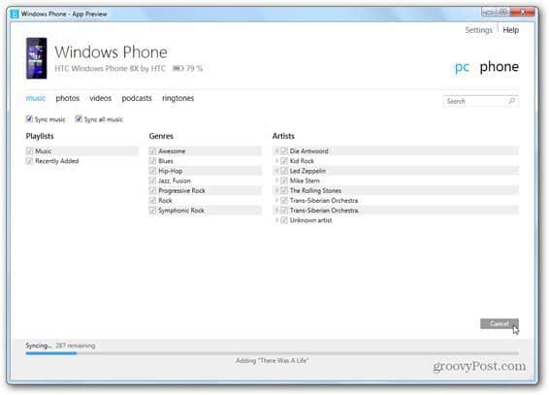549x395 pixels.
Task: Click the sync progress bar
Action: pos(272,353)
